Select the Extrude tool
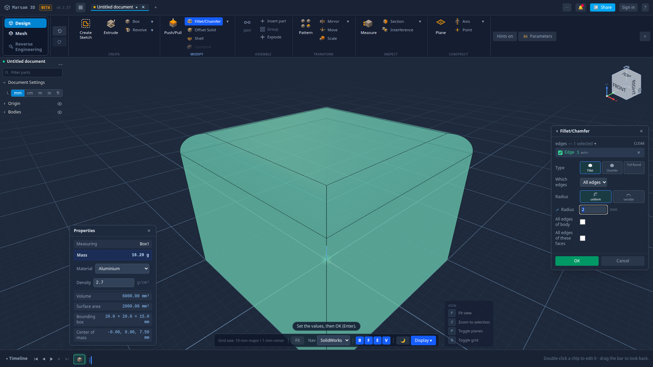Viewport: 653px width, 367px height. point(111,27)
